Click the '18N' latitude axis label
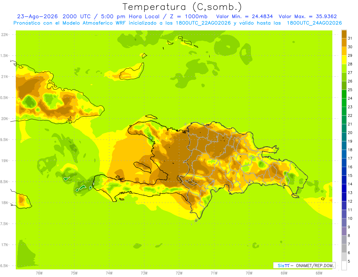 tap(5, 203)
